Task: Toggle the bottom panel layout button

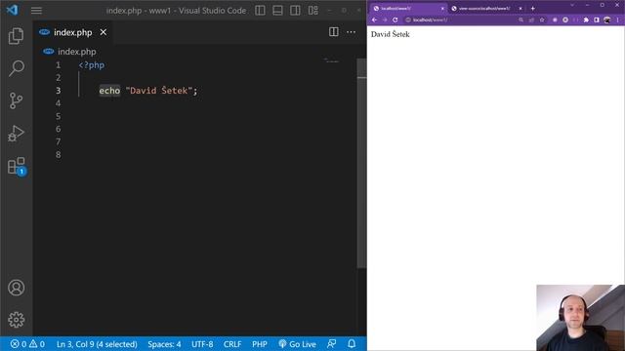Action: tap(277, 11)
